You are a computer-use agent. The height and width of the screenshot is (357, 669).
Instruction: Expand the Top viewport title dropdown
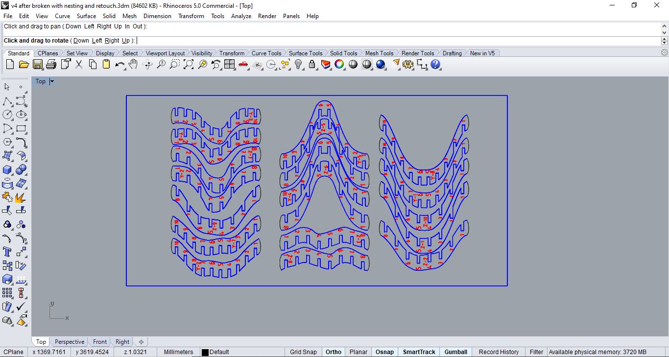click(x=52, y=81)
